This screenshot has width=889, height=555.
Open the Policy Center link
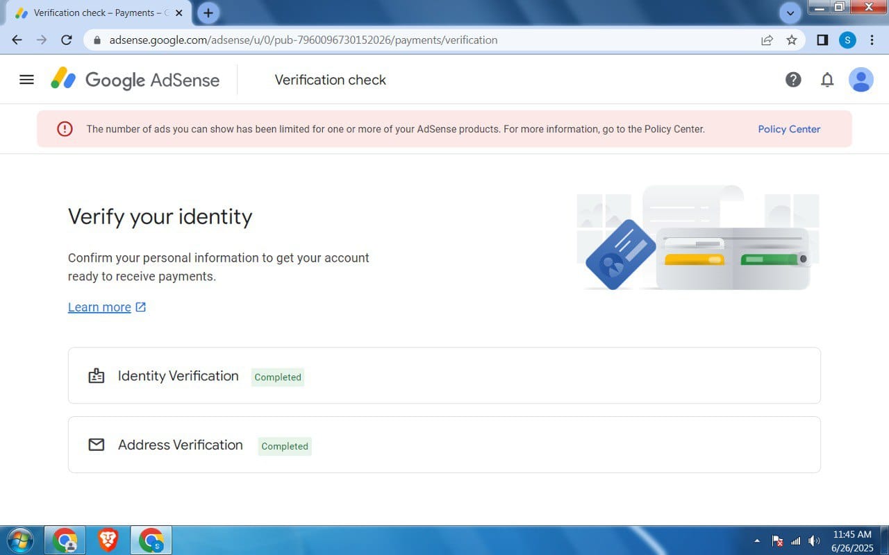coord(789,129)
